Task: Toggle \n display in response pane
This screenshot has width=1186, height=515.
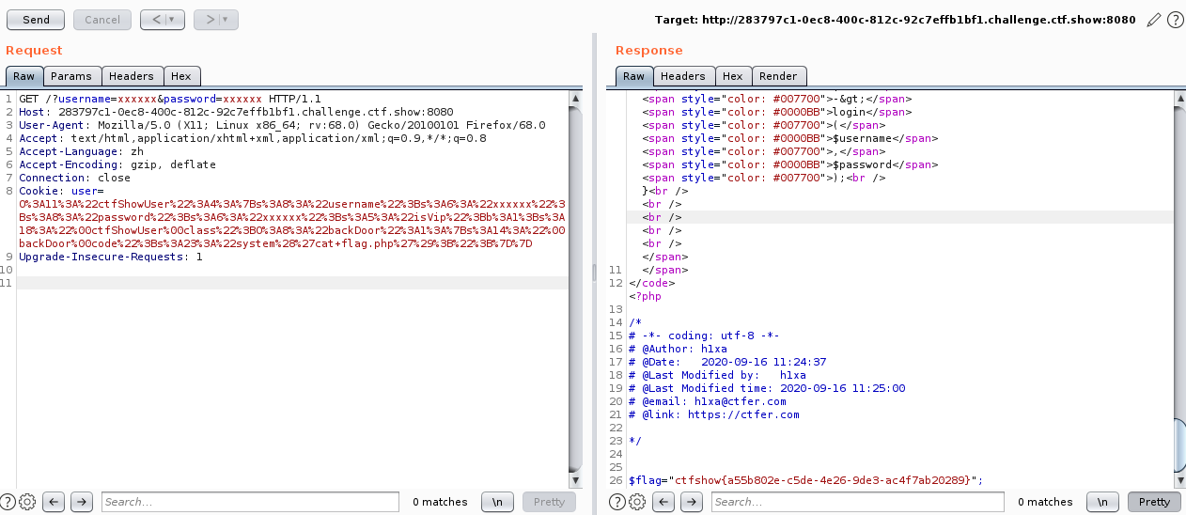Action: coord(1103,502)
